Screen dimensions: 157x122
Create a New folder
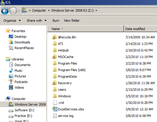click(72, 21)
